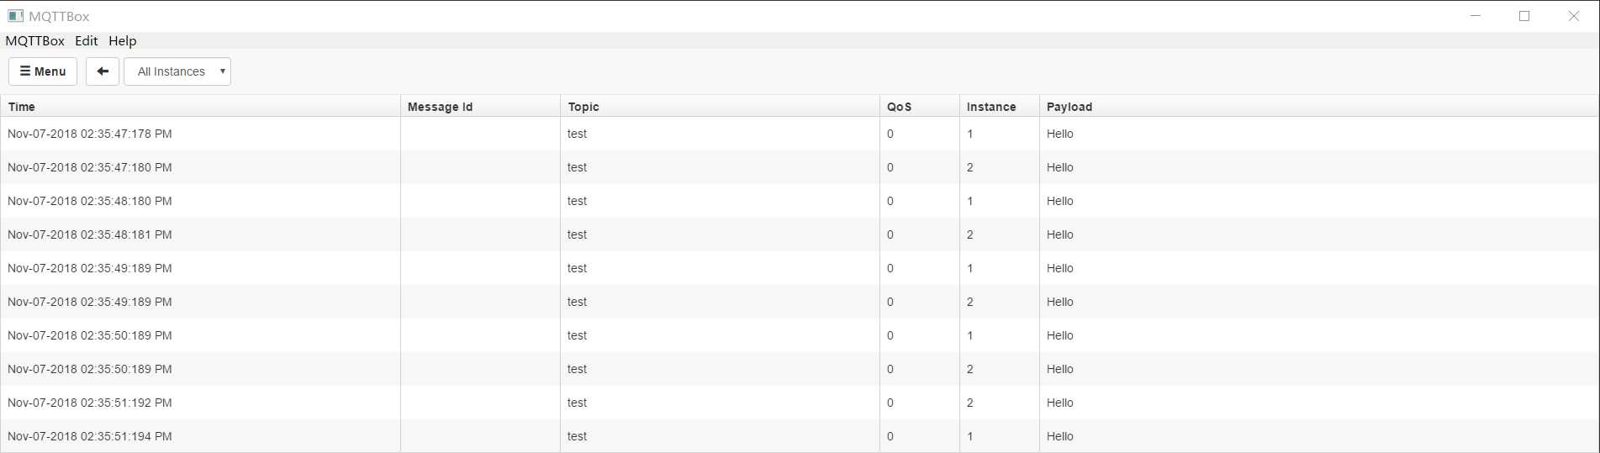Open the MQTTBox menu
Image resolution: width=1600 pixels, height=453 pixels.
(34, 40)
